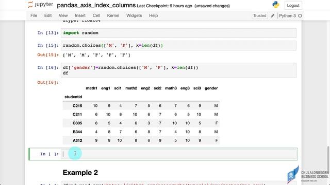Click the sci1 column header
Image resolution: width=330 pixels, height=185 pixels.
(118, 88)
